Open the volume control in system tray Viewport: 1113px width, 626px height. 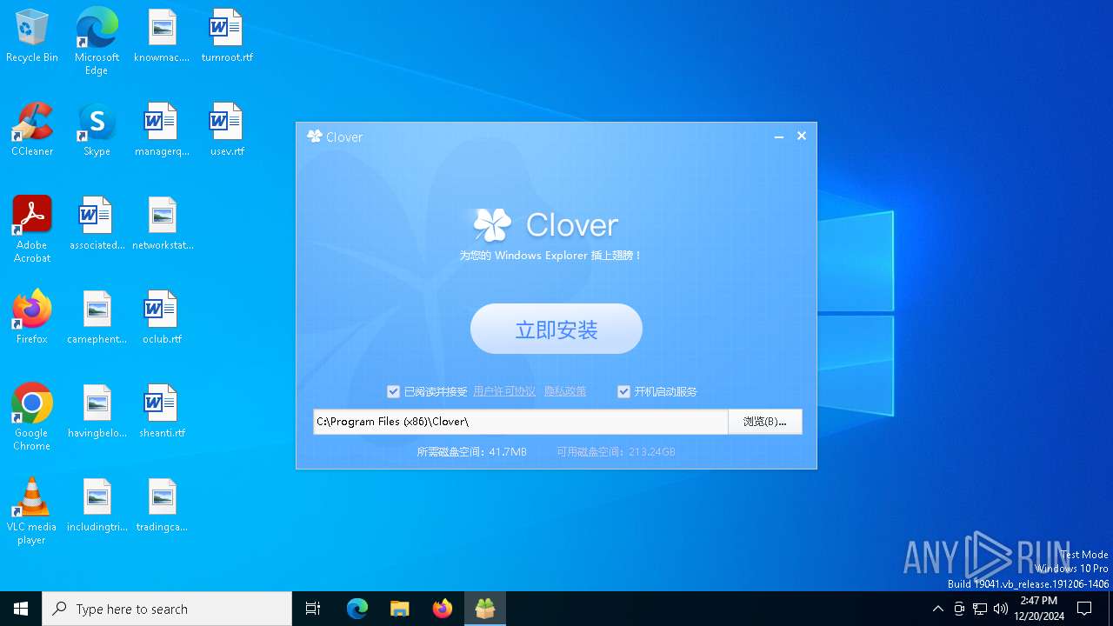(1001, 609)
